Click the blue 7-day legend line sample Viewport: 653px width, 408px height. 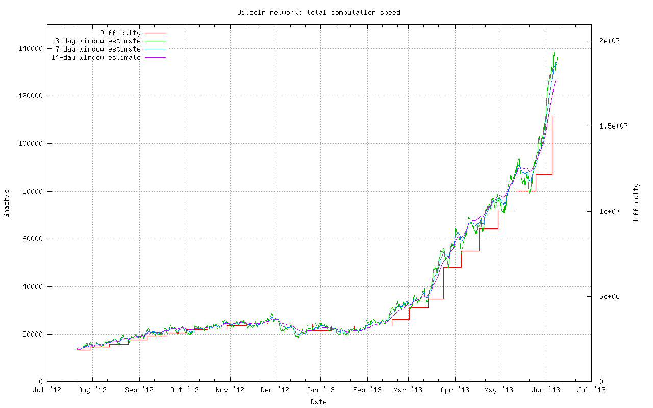pos(156,49)
